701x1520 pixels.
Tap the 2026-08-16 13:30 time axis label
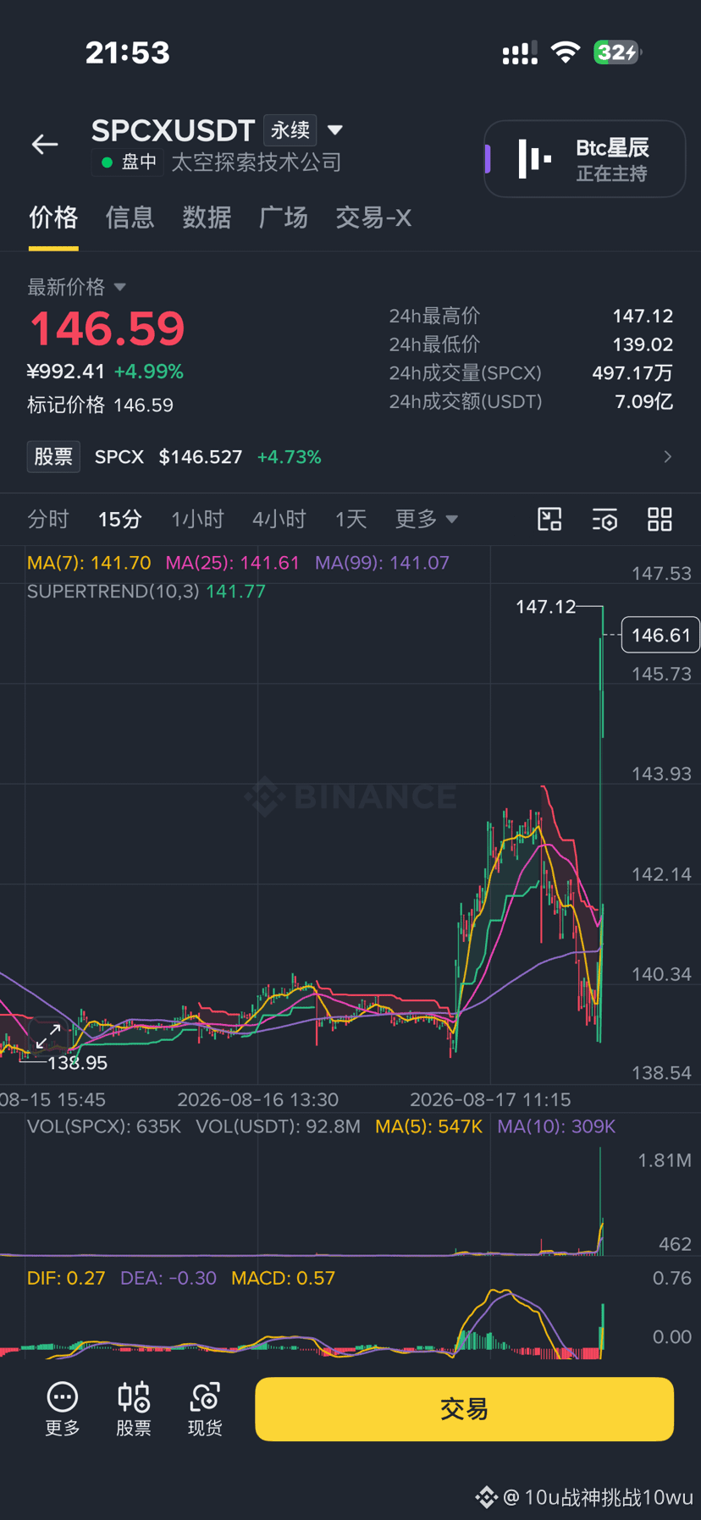tap(257, 1099)
